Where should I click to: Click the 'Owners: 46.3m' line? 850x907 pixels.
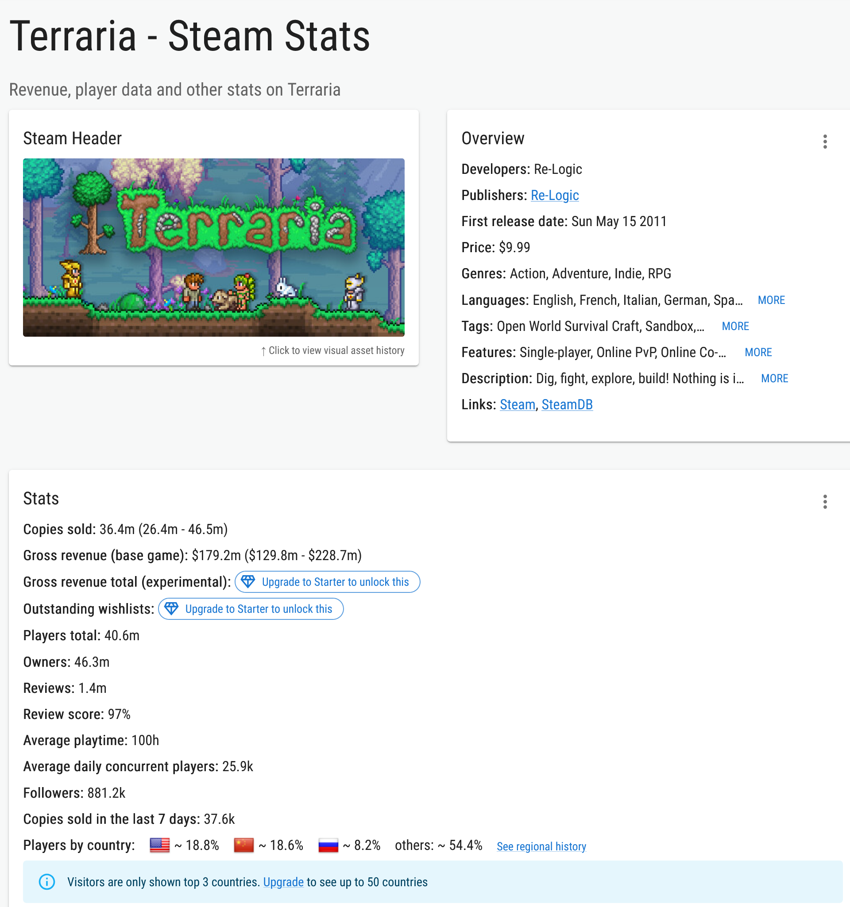tap(66, 661)
